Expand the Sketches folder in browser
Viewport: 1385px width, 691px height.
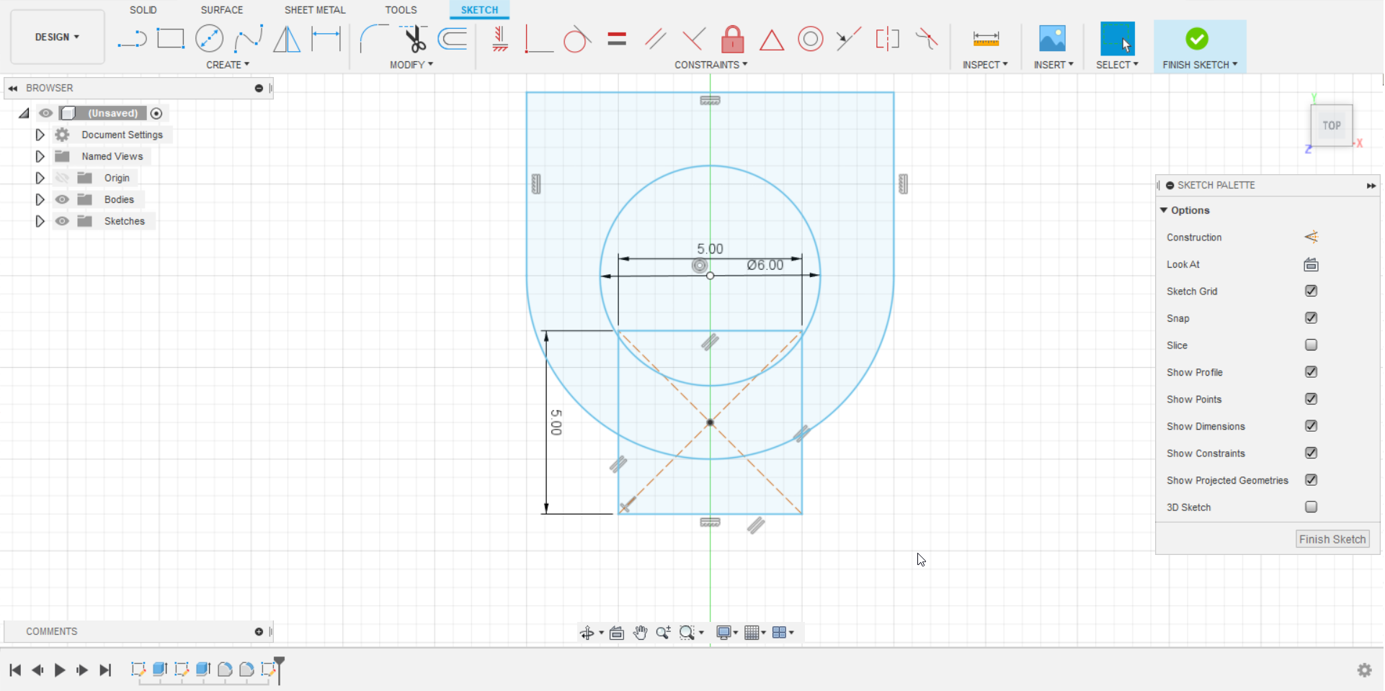40,221
